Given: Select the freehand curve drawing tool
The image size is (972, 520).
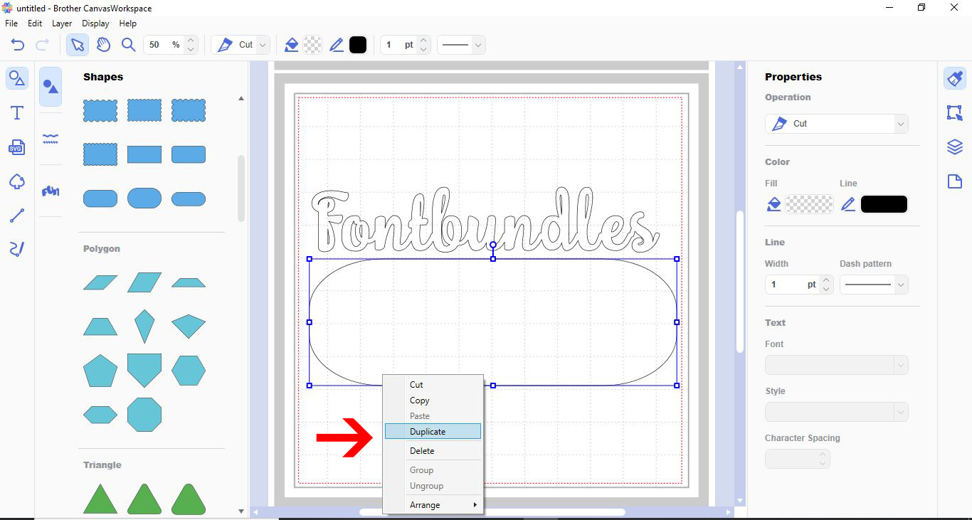Looking at the screenshot, I should [x=17, y=249].
